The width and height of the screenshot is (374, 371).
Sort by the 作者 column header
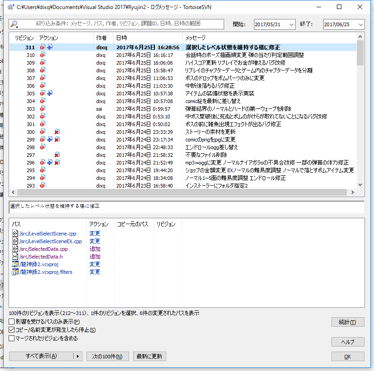[101, 38]
